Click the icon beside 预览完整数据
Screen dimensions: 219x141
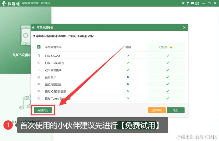pyautogui.click(x=39, y=84)
